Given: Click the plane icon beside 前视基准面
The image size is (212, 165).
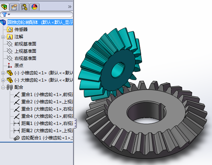Looking at the screenshot, I should 10,44.
